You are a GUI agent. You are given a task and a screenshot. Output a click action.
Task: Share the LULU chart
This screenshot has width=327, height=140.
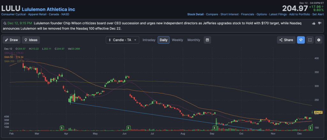[x=286, y=40]
